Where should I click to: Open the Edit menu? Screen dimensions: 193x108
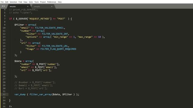coord(7,2)
